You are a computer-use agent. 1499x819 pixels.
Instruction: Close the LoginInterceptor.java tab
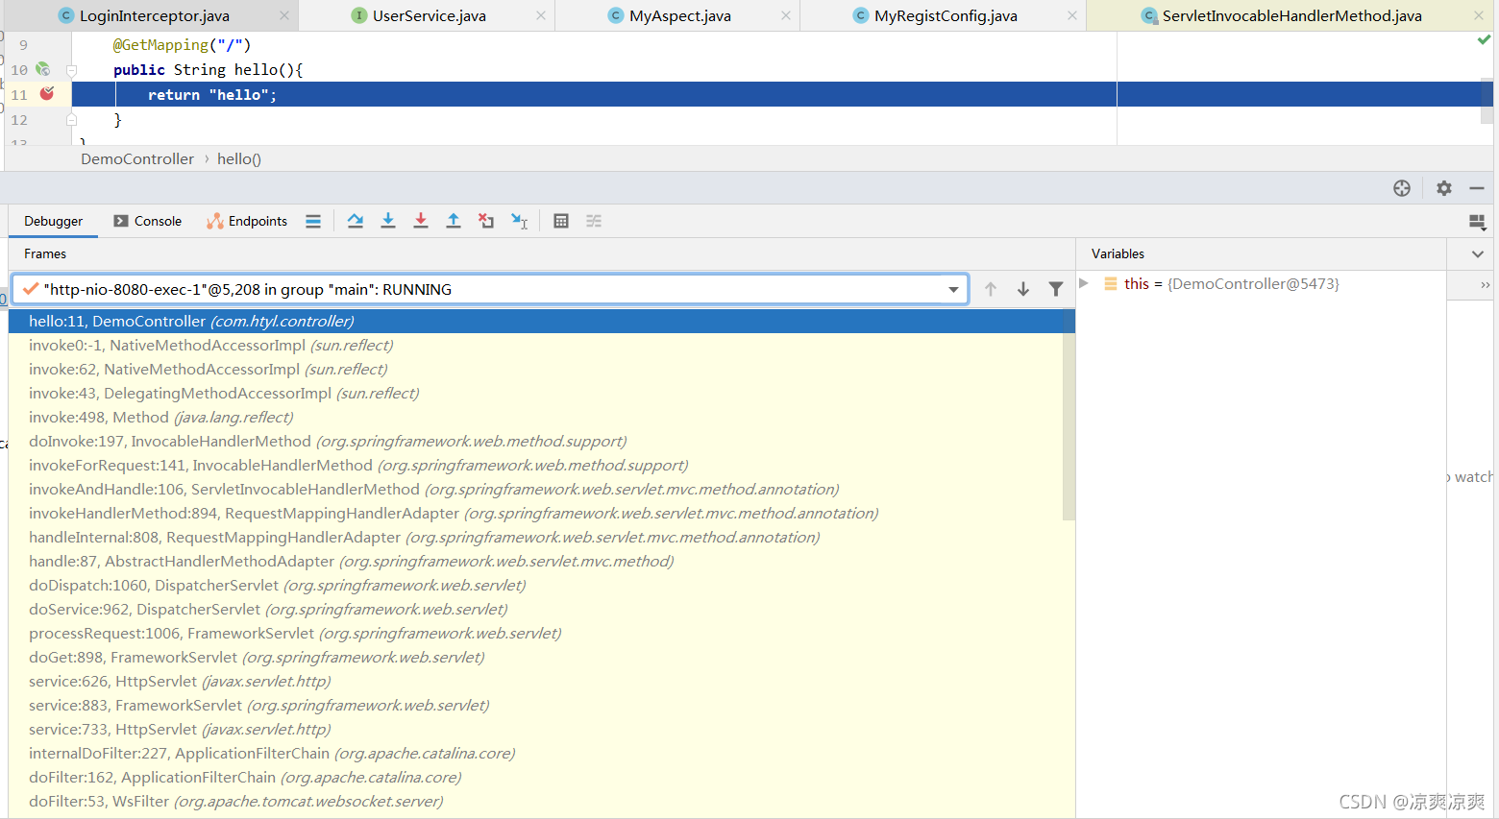point(284,15)
